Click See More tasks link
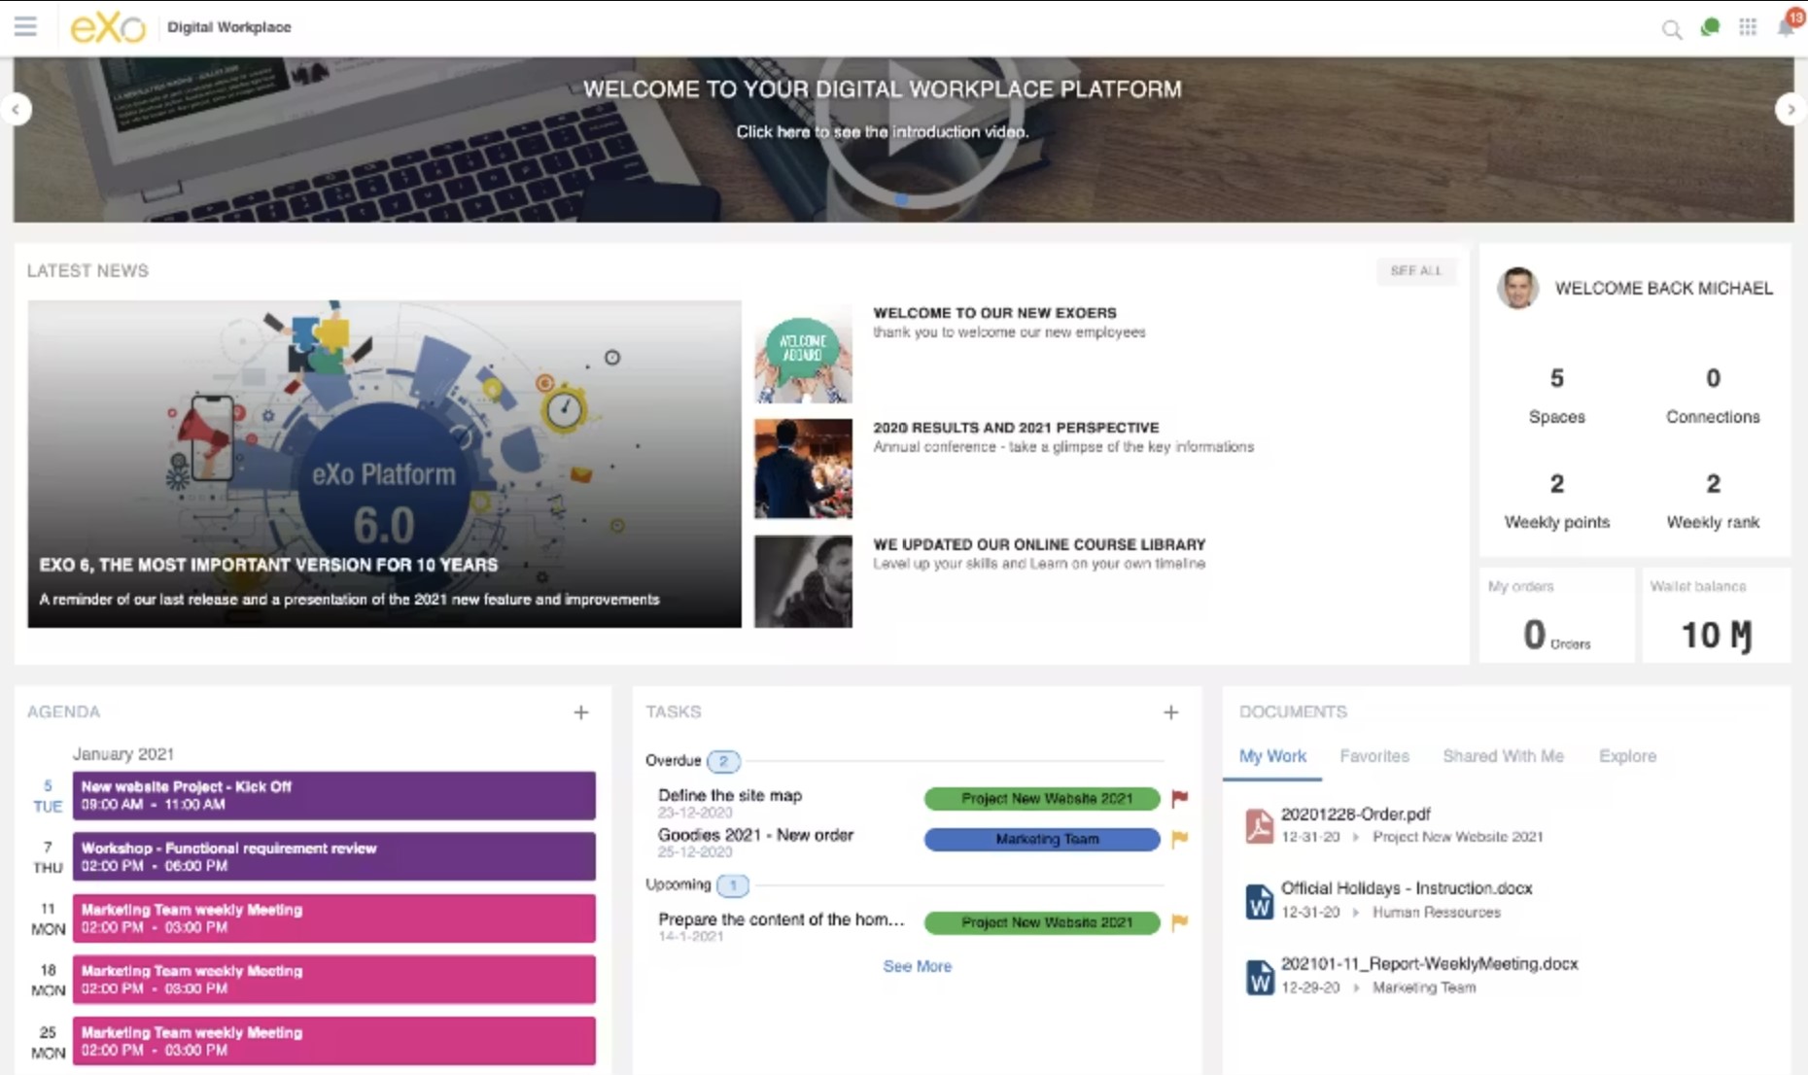The width and height of the screenshot is (1808, 1075). coord(917,966)
